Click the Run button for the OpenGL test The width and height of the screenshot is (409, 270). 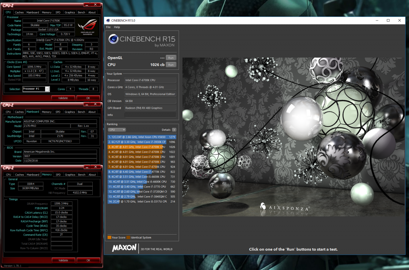point(171,58)
